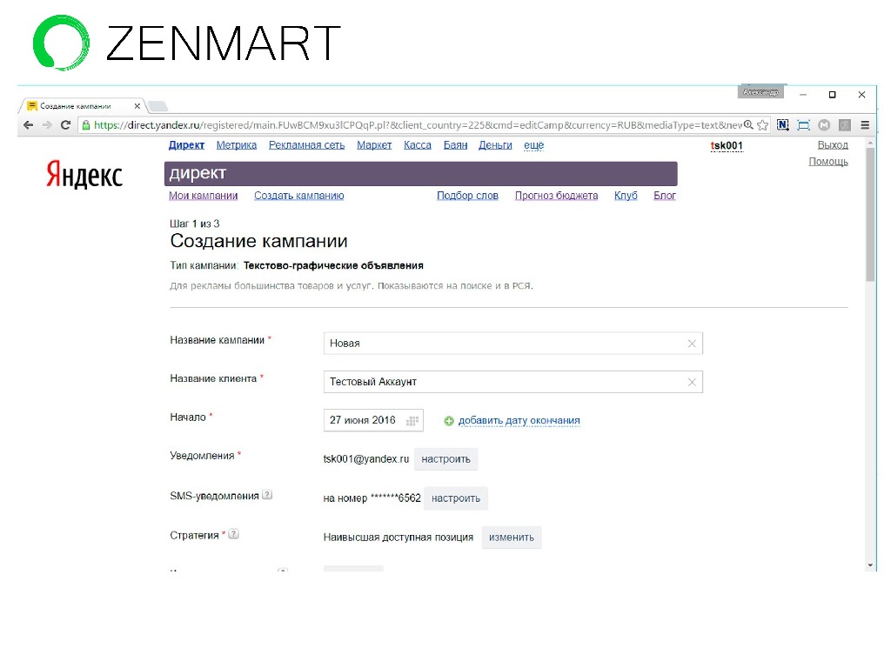
Task: Click the screen capture extension icon
Action: 803,125
